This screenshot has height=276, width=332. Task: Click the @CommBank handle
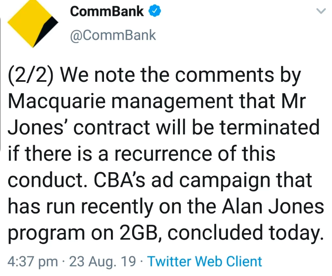pyautogui.click(x=113, y=35)
